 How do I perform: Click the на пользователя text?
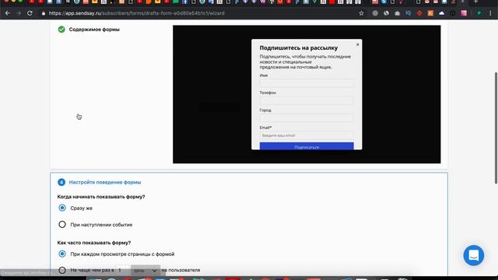click(181, 270)
